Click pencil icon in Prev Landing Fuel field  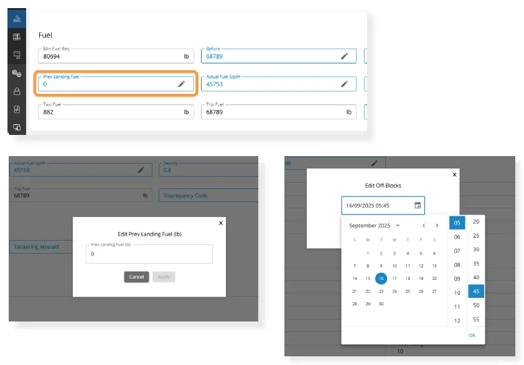pyautogui.click(x=181, y=84)
